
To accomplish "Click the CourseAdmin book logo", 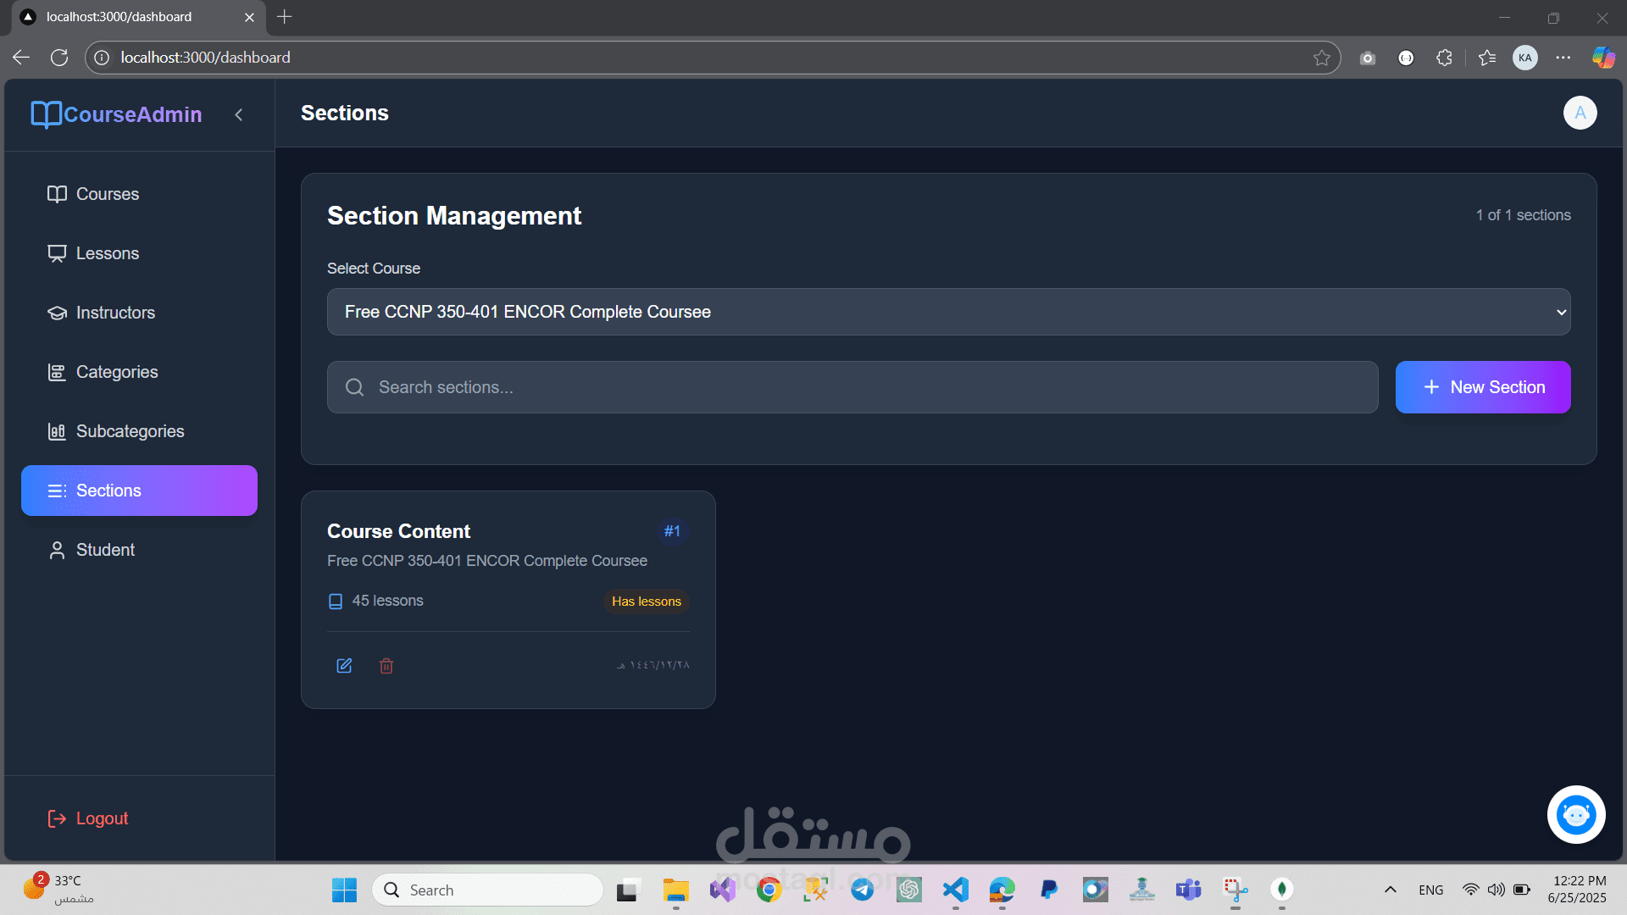I will (x=46, y=114).
